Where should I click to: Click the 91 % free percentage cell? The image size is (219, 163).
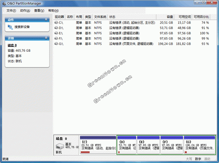205,28
